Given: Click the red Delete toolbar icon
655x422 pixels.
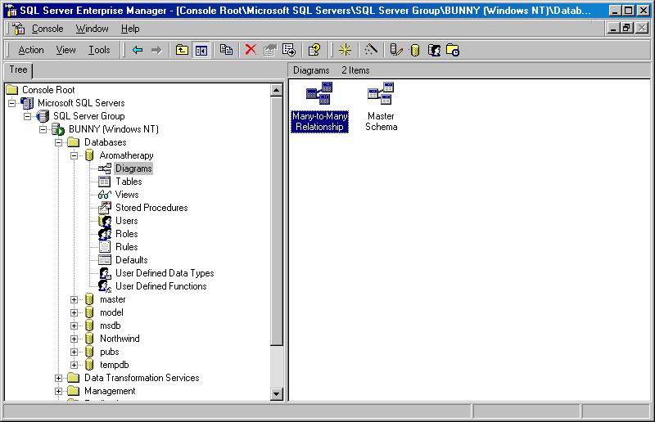Looking at the screenshot, I should (251, 50).
